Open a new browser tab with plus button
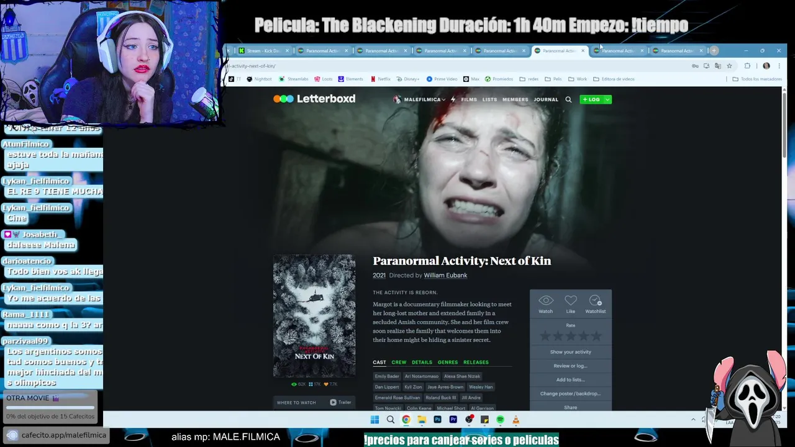Viewport: 795px width, 447px height. click(x=714, y=51)
